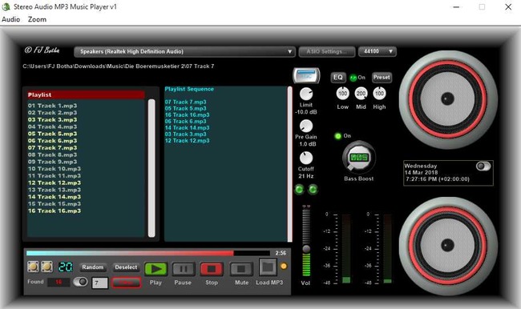Flip the switch in the date panel
Screen dimensions: 521x309
[483, 166]
